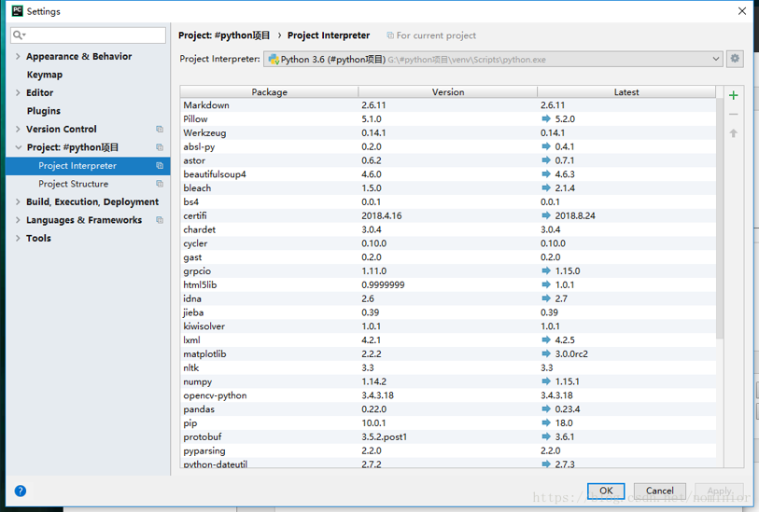Click the Latest column header
Viewport: 759px width, 512px height.
[x=626, y=91]
